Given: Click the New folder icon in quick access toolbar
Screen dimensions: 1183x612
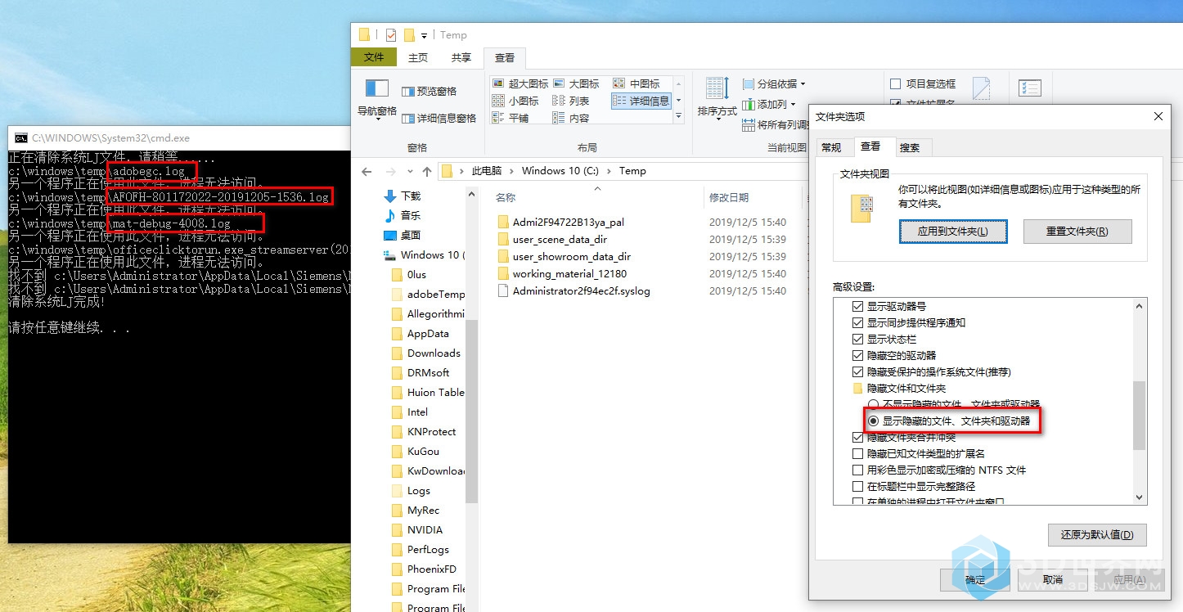Looking at the screenshot, I should click(409, 35).
